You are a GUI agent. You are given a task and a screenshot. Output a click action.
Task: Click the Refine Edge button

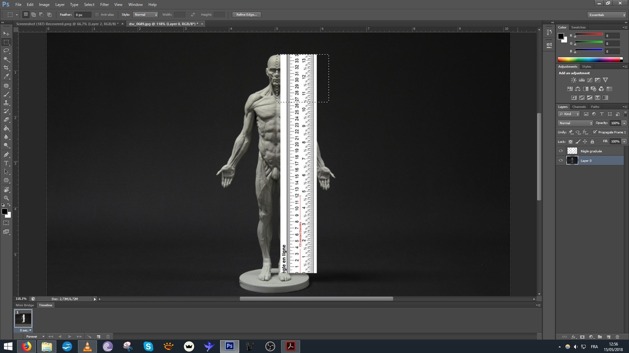tap(246, 15)
